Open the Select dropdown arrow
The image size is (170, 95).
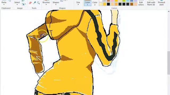17,5
